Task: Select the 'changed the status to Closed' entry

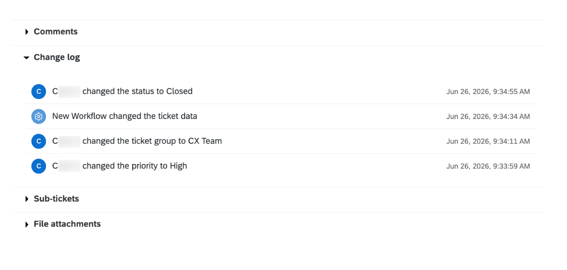Action: (x=137, y=91)
